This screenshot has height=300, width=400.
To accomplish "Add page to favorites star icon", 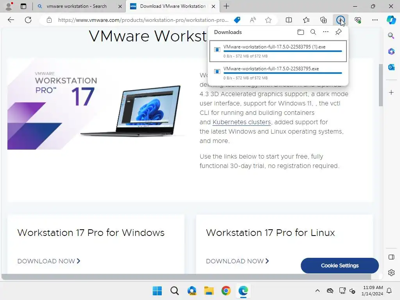I will (268, 20).
